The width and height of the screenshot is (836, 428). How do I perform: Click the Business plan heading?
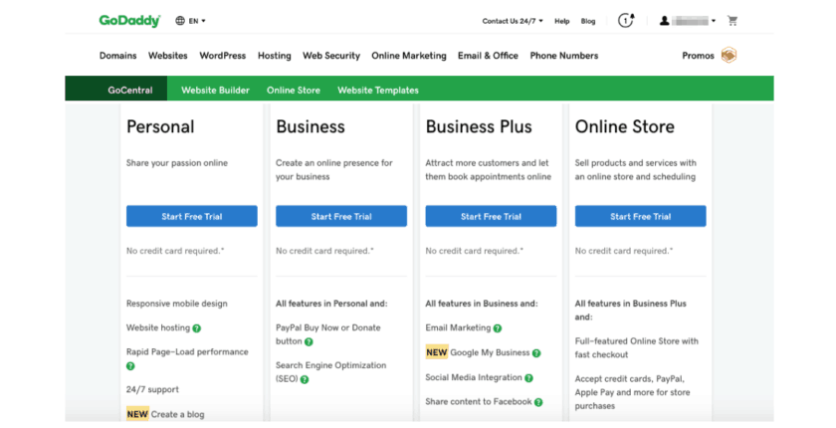(x=311, y=126)
